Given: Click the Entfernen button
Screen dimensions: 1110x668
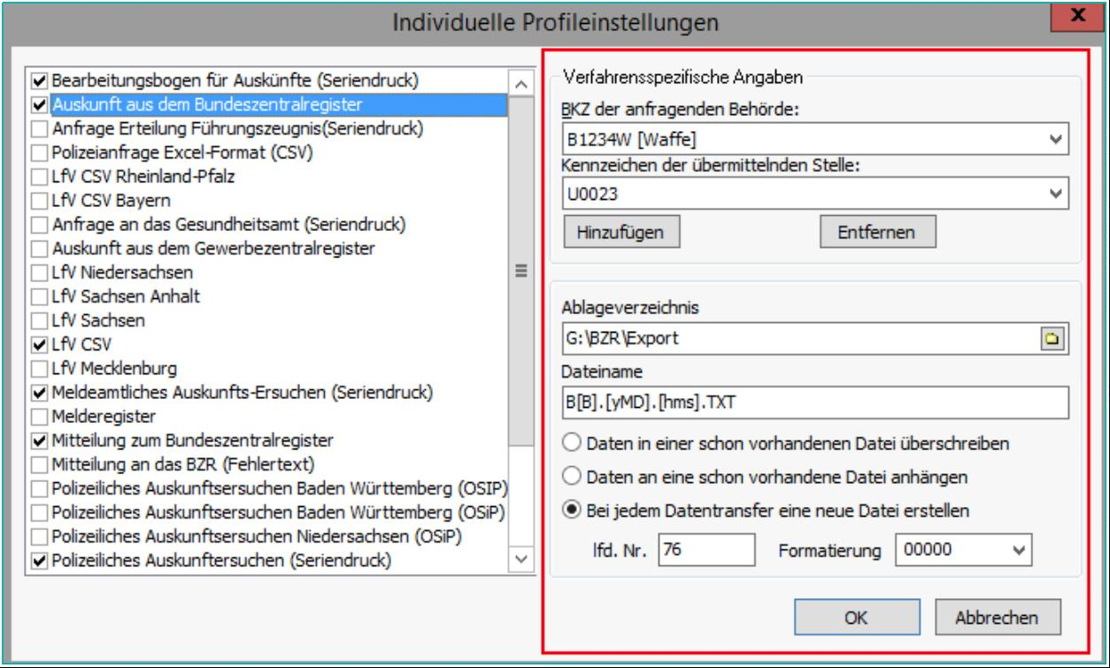Looking at the screenshot, I should pyautogui.click(x=878, y=233).
